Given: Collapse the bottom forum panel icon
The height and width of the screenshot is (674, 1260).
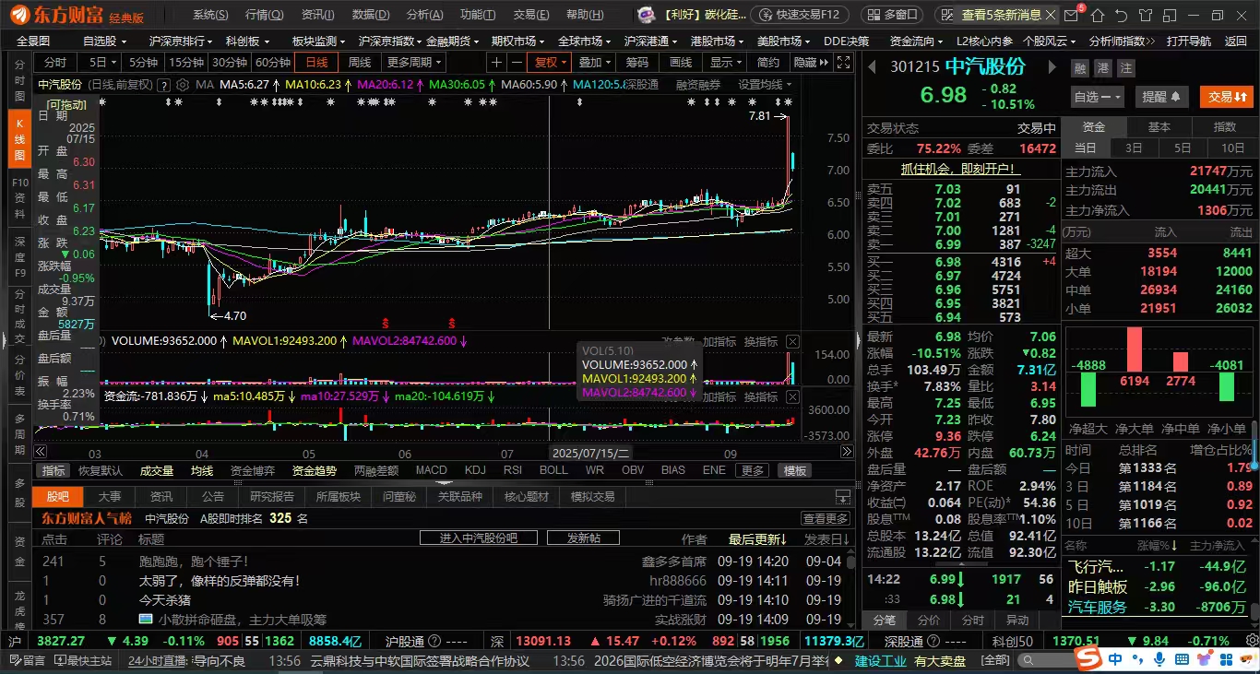Looking at the screenshot, I should 842,497.
